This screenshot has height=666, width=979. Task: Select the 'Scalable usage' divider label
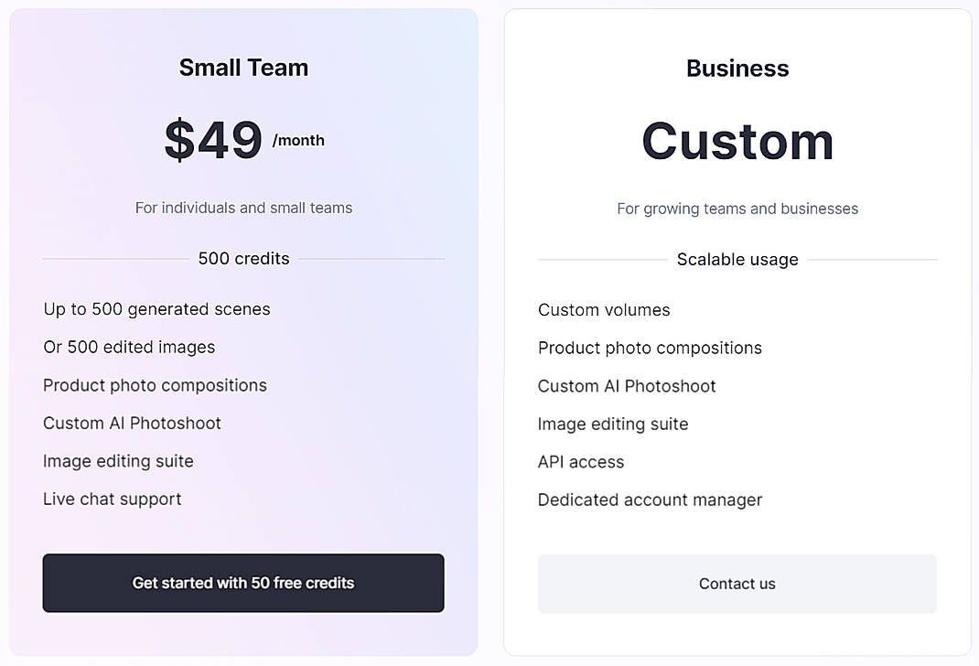click(737, 260)
